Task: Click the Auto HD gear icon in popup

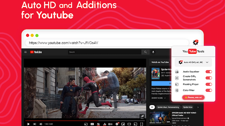Action: click(180, 62)
